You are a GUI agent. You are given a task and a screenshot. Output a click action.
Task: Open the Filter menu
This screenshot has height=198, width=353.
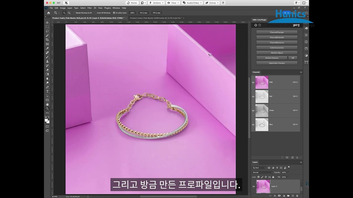pos(90,8)
